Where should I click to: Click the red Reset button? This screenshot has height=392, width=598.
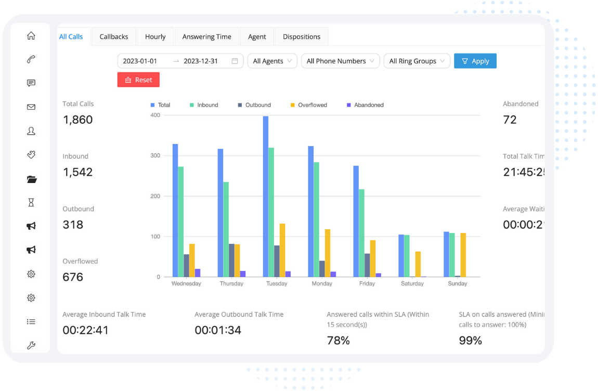pyautogui.click(x=138, y=80)
